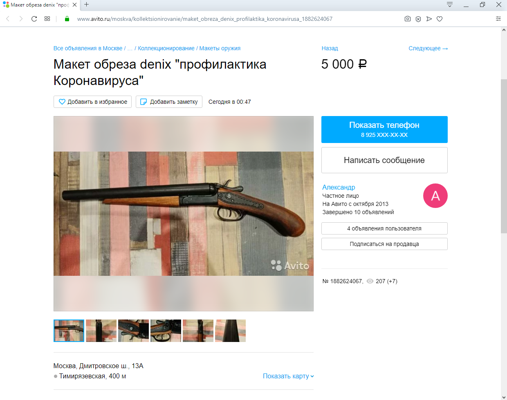This screenshot has width=507, height=400.
Task: Go to Коллекционирование breadcrumb category
Action: tap(166, 48)
